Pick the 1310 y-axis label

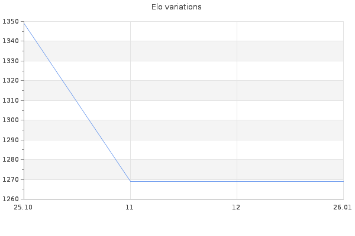click(11, 100)
